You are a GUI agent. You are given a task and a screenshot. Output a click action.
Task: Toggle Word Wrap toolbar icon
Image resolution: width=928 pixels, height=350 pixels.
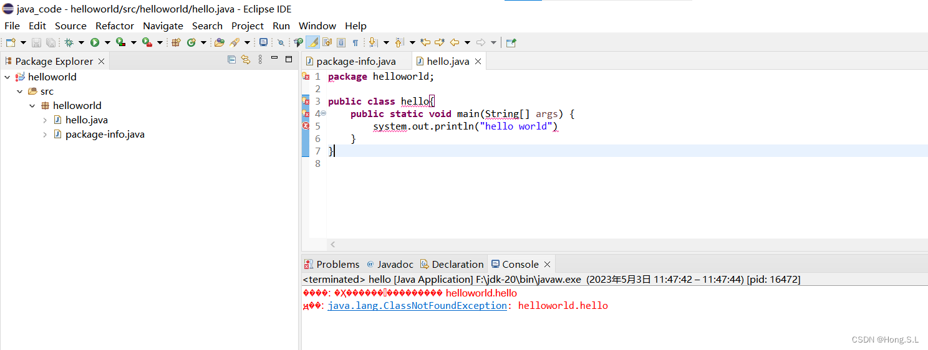(327, 42)
